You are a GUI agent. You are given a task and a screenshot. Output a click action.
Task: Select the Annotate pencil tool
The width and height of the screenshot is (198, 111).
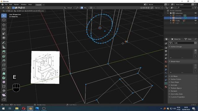(4, 43)
